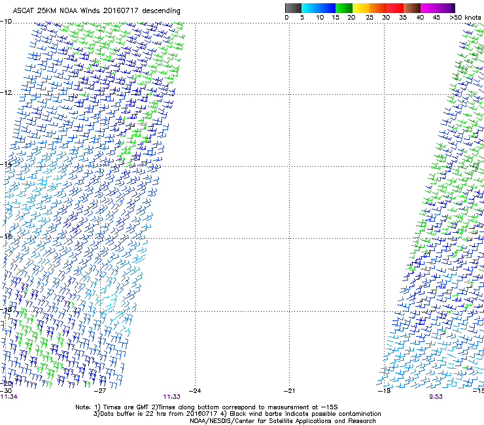The width and height of the screenshot is (484, 425).
Task: Click the red 30-35 knots legend color
Action: click(x=395, y=8)
